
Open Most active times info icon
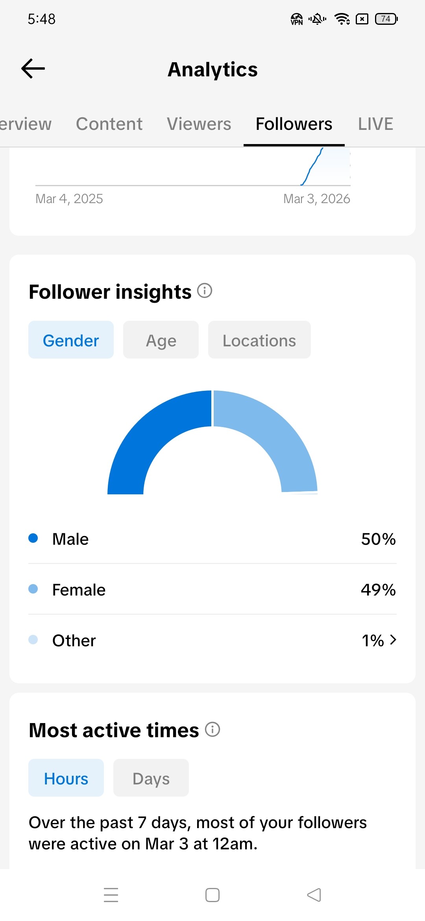(213, 729)
